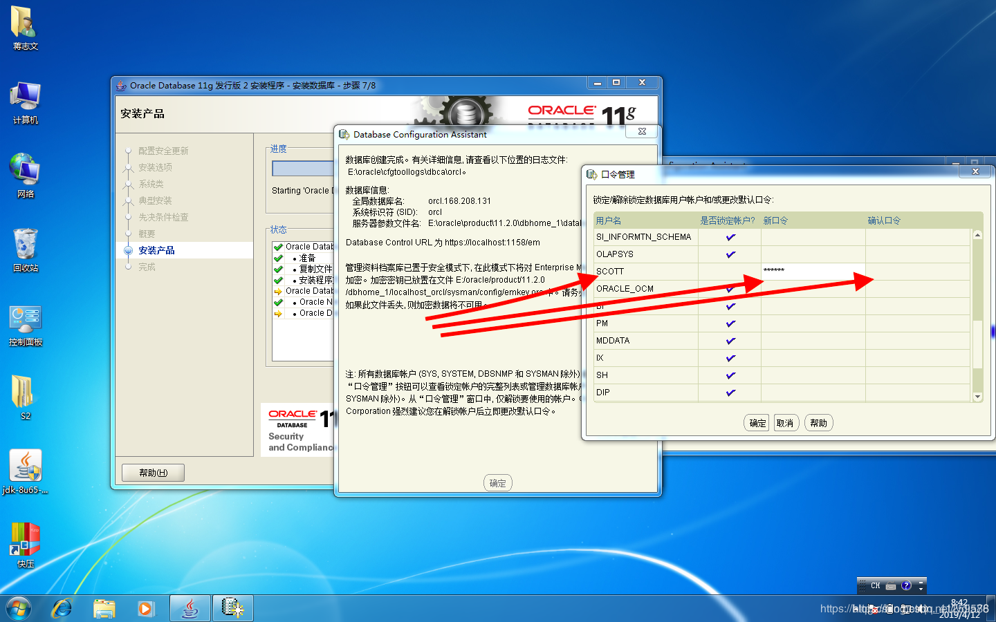This screenshot has height=622, width=996.
Task: Open the S2 folder icon
Action: pos(25,397)
